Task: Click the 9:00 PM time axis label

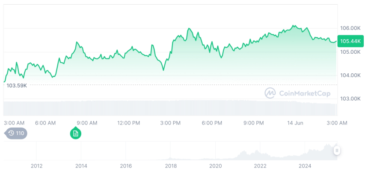Action: tap(254, 123)
